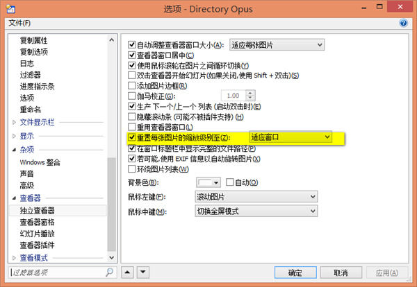Enable 添加图片边框 checkbox
417x287 pixels.
[x=131, y=86]
